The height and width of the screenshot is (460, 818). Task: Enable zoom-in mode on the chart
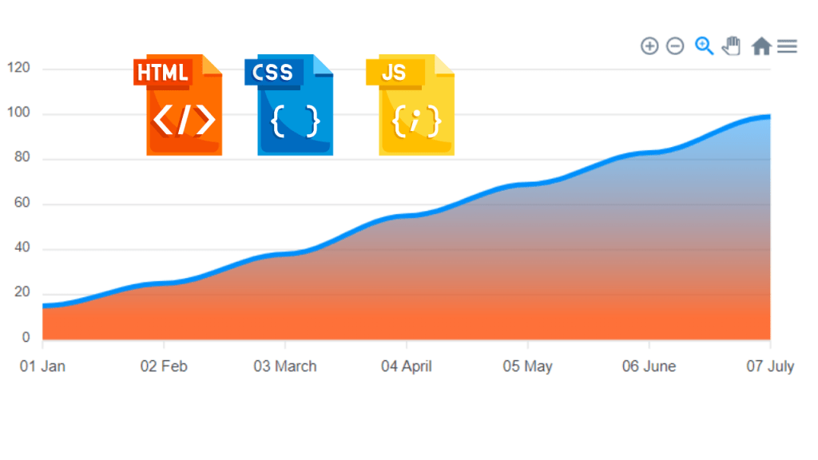point(649,46)
